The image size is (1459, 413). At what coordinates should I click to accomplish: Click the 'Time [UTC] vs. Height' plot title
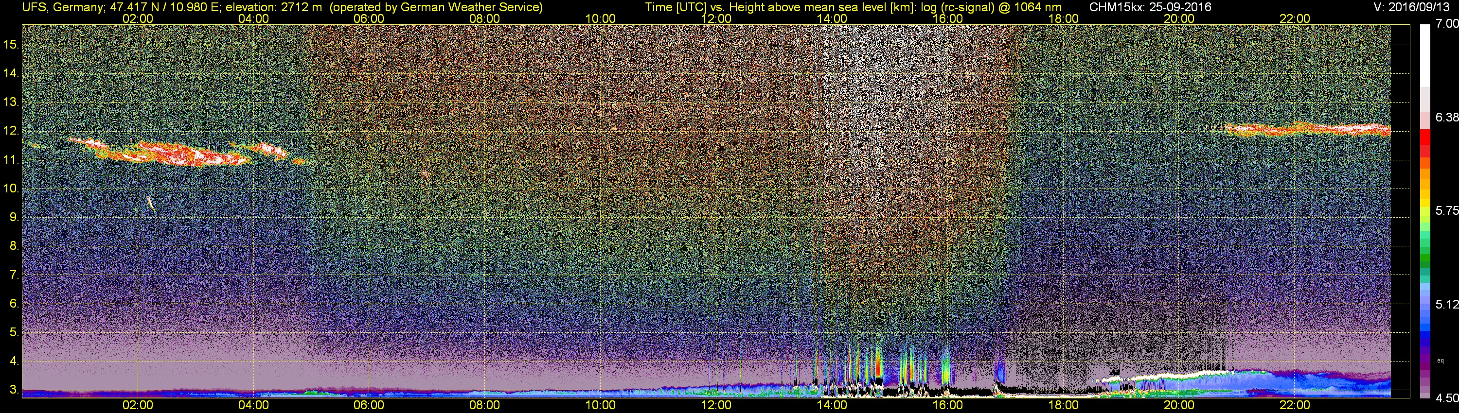(x=704, y=7)
